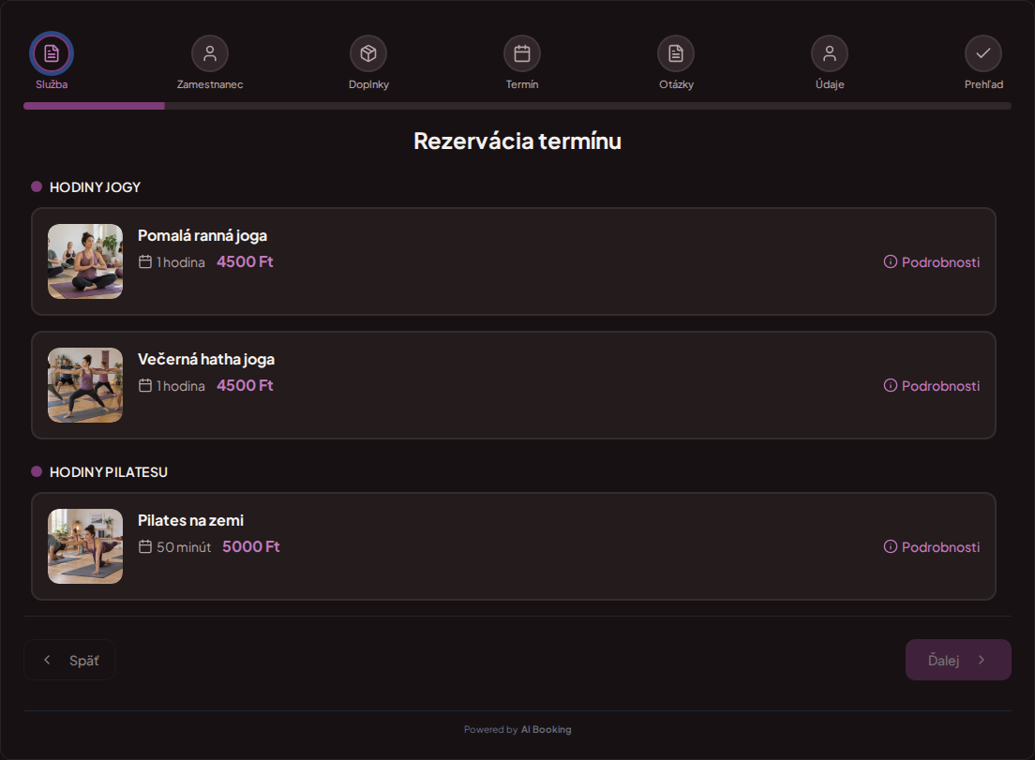Go to the Termín calendar icon
Screen dimensions: 1035x760
[522, 53]
